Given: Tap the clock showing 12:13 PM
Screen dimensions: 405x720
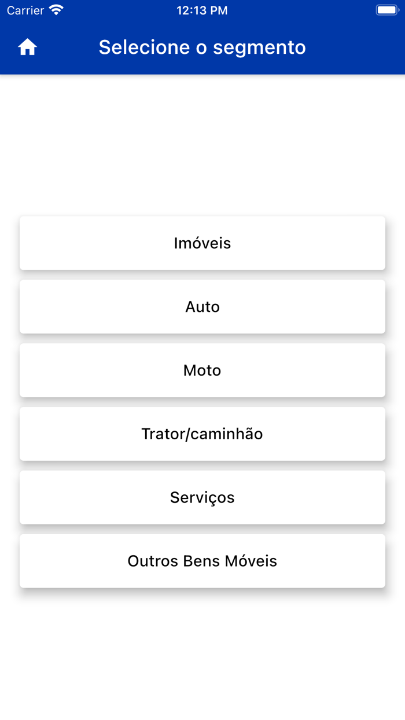Looking at the screenshot, I should click(202, 10).
